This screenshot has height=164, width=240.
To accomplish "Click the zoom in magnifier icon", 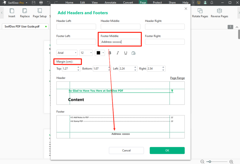I will tap(231, 162).
